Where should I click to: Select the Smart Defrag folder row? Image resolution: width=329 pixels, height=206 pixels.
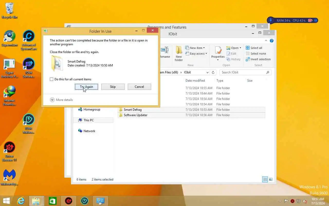(191, 110)
